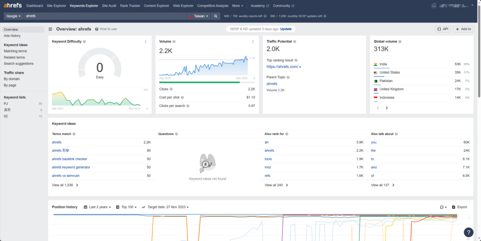481x241 pixels.
Task: Click Also talk about info icon
Action: [x=396, y=134]
